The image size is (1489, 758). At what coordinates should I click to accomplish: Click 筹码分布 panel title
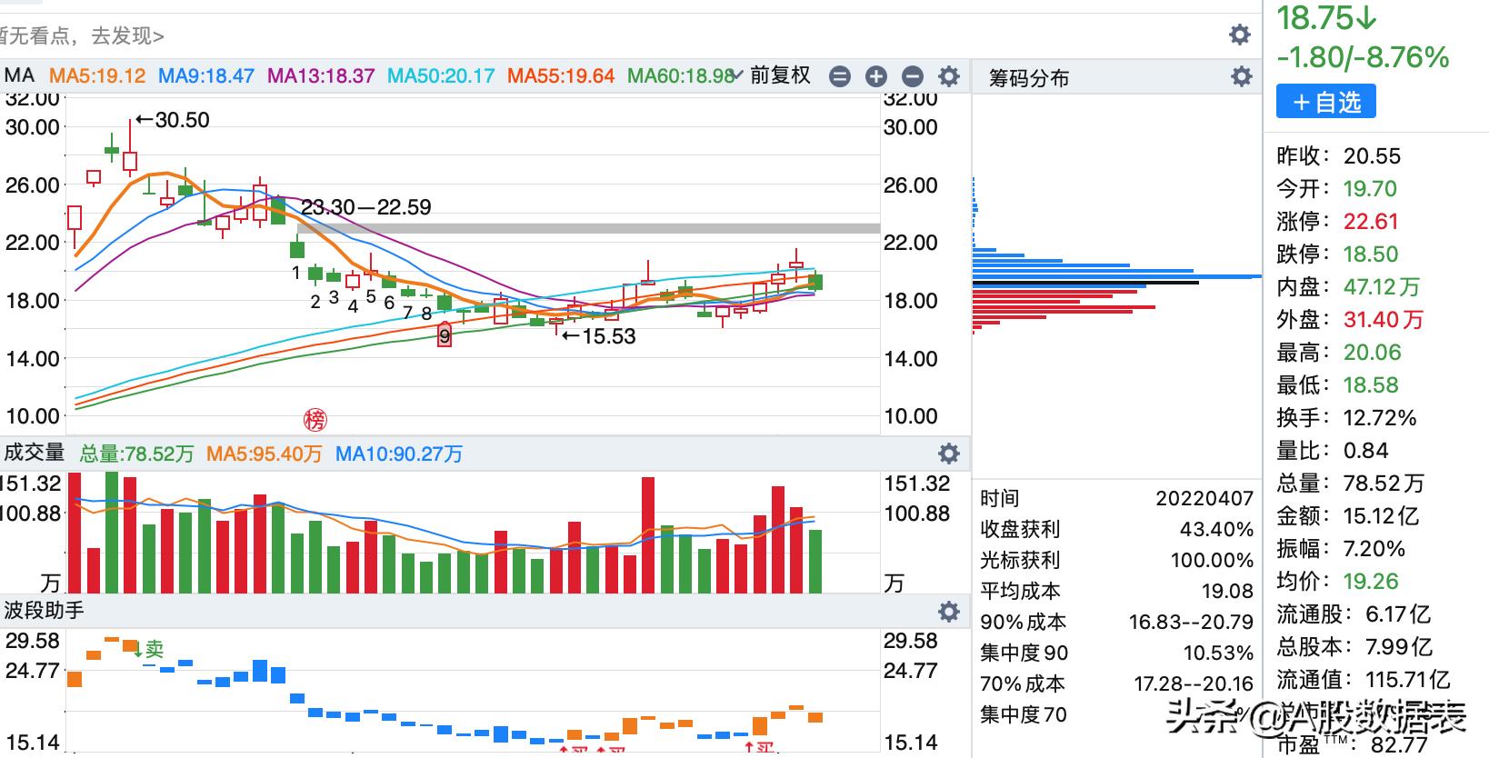coord(1029,78)
